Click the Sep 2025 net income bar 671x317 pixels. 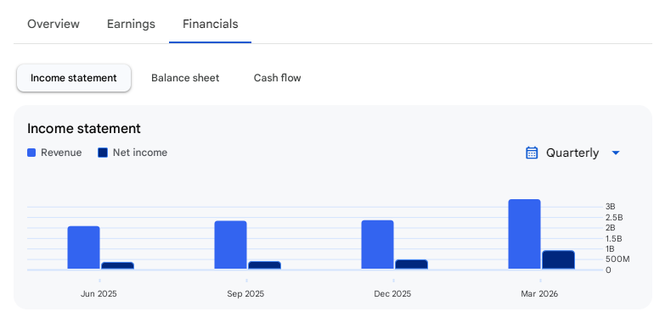point(264,265)
